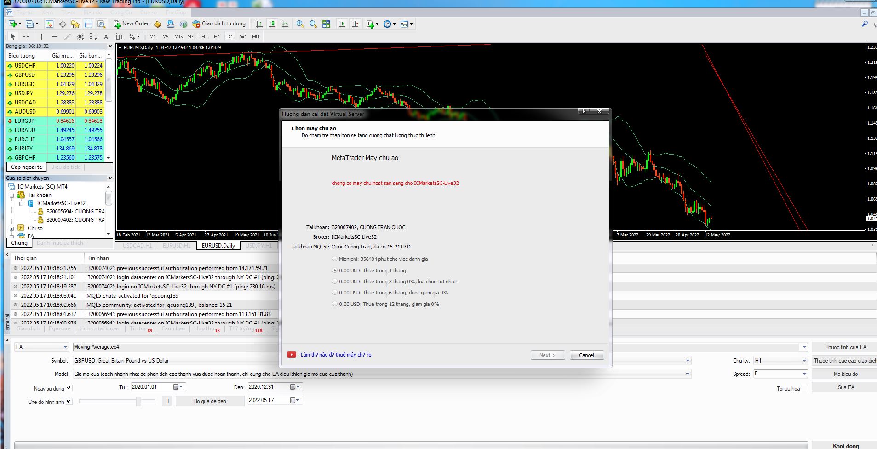
Task: Toggle the Strategy Tester icon
Action: (101, 24)
